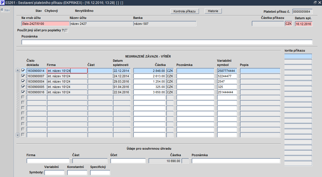The height and width of the screenshot is (177, 322).
Task: Toggle 'Použít jiný účet pro poplatky' checkbox
Action: tap(66, 30)
